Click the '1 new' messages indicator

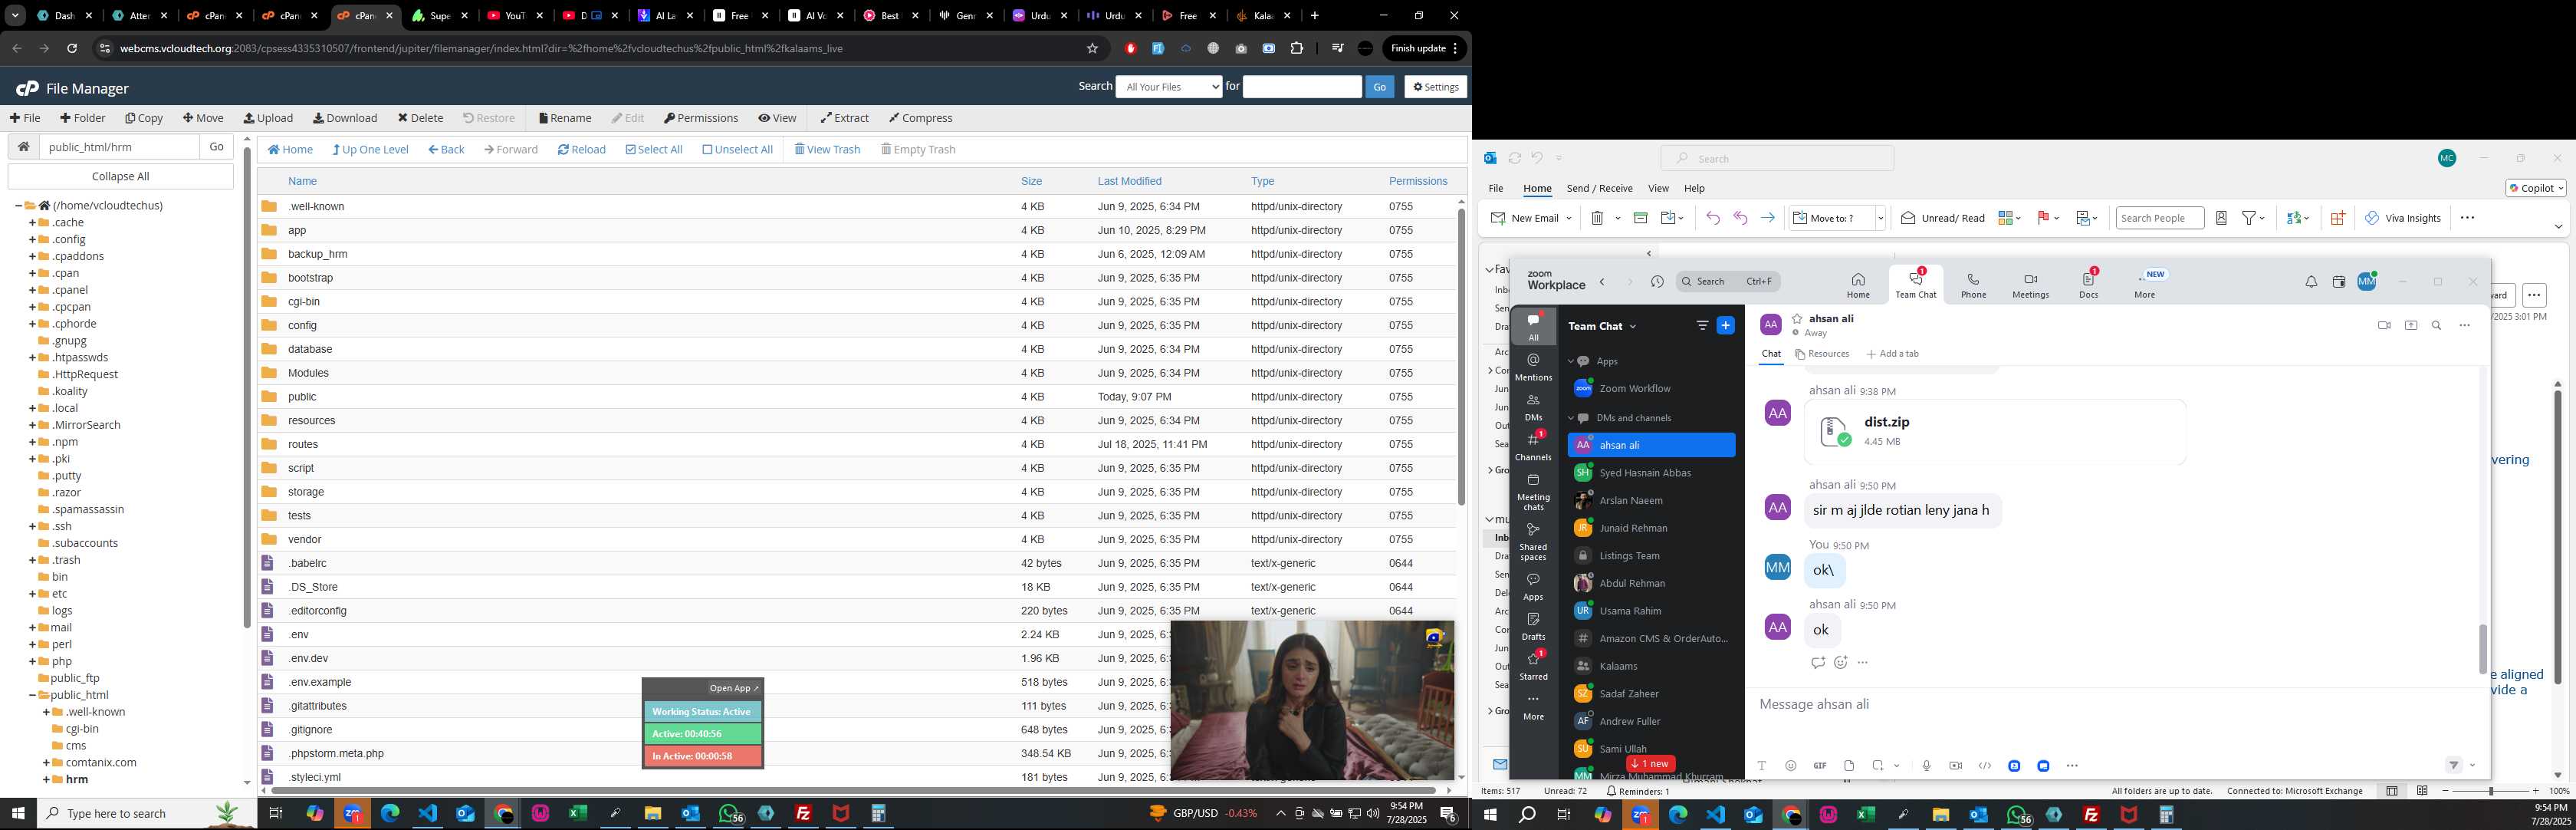coord(1650,764)
